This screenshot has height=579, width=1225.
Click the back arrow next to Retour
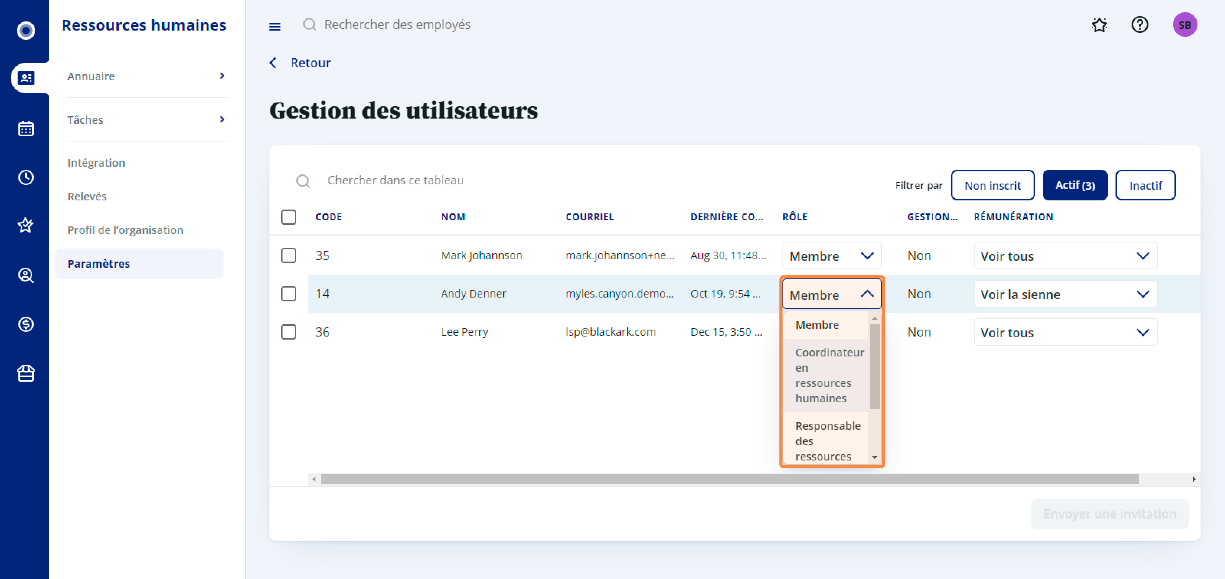(x=273, y=63)
